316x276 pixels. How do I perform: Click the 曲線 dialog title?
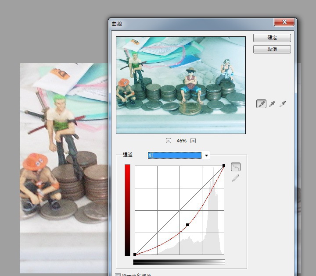[x=117, y=24]
